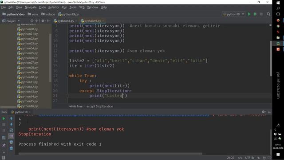The width and height of the screenshot is (284, 160).
Task: Run python19 with the green toolbar play button
Action: pyautogui.click(x=249, y=14)
